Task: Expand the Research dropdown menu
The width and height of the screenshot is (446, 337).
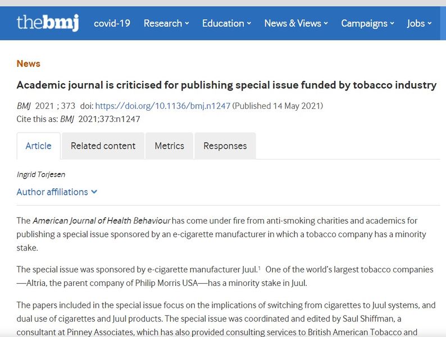Action: 166,24
